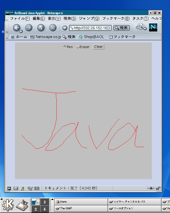Viewport: 170px width, 213px height.
Task: Reload the page with the Reload button
Action: [41, 28]
